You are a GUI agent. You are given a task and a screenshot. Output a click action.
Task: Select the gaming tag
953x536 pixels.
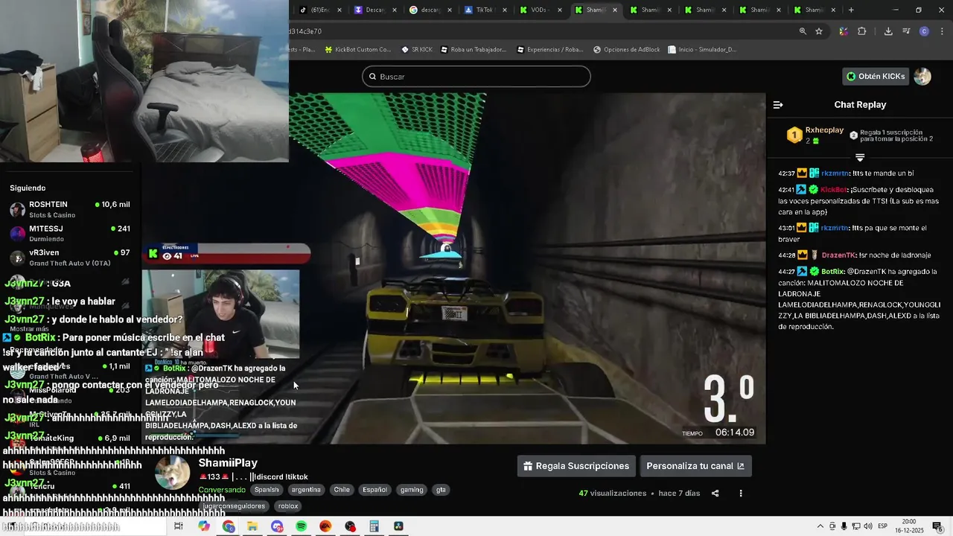[x=411, y=490]
